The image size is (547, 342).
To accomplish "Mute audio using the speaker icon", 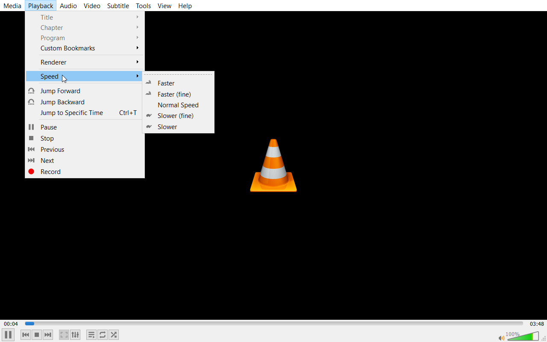I will pyautogui.click(x=501, y=338).
